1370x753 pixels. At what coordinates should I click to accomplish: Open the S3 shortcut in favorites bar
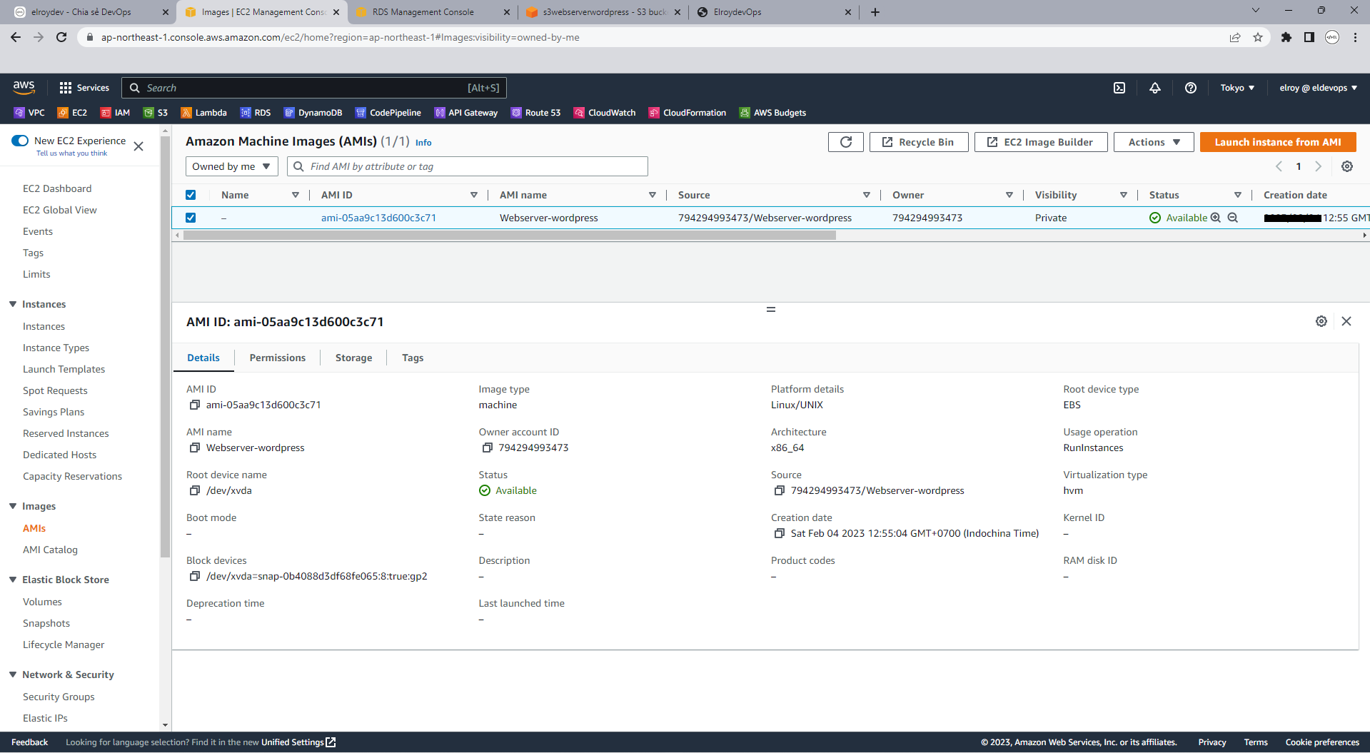[156, 113]
